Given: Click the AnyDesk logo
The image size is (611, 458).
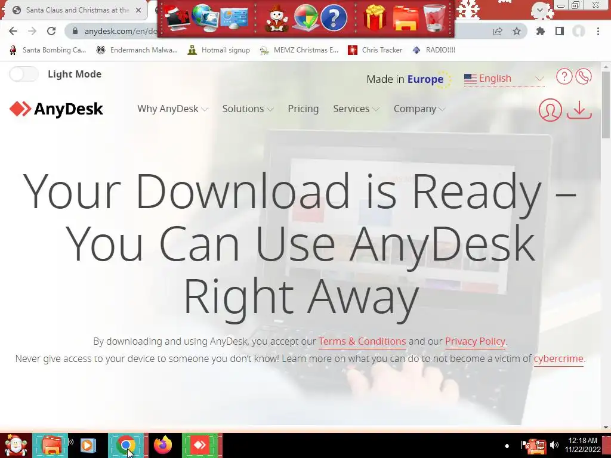Looking at the screenshot, I should click(x=56, y=109).
